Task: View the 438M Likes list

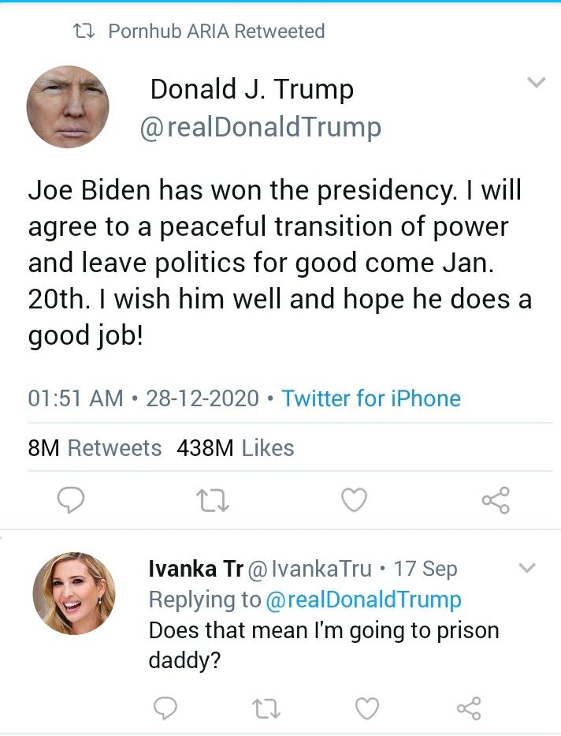Action: [236, 448]
